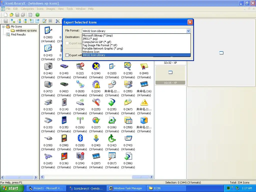Viewport: 256px width, 192px height.
Task: Select the floppy icon labeled 0 (398)
Action: click(64, 138)
